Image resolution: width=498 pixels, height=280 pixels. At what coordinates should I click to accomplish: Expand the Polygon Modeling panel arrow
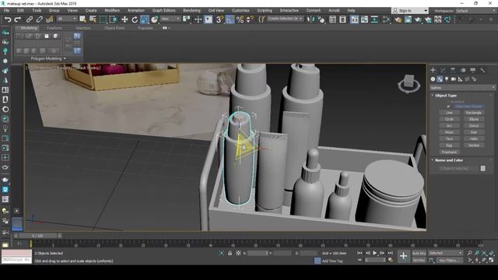coord(65,59)
